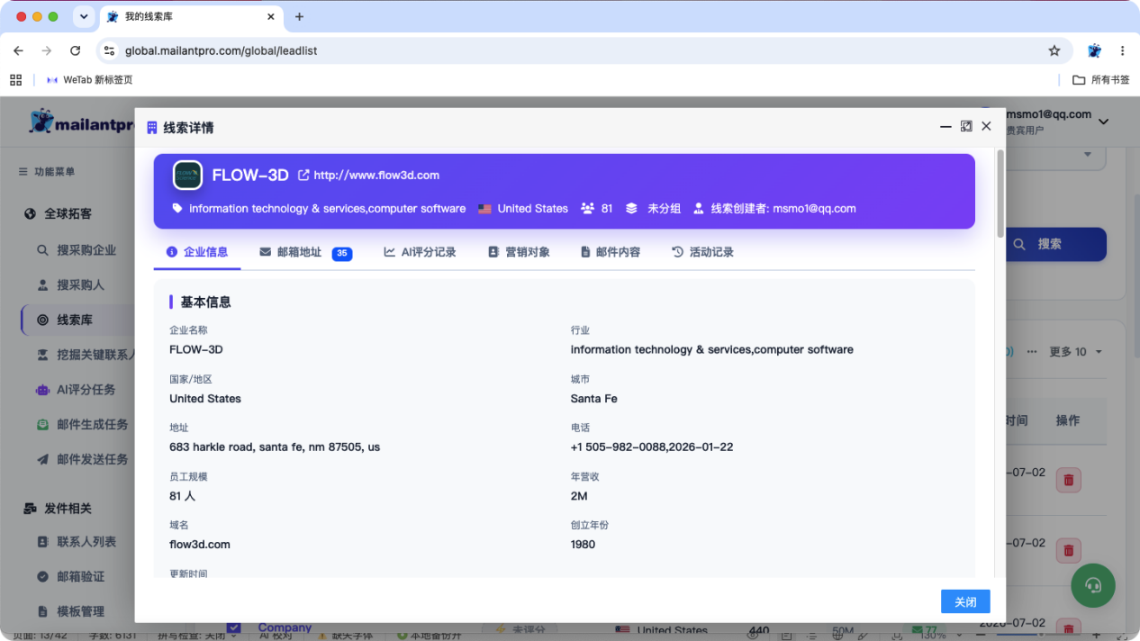Select the 线索库 target icon in sidebar

pyautogui.click(x=42, y=320)
